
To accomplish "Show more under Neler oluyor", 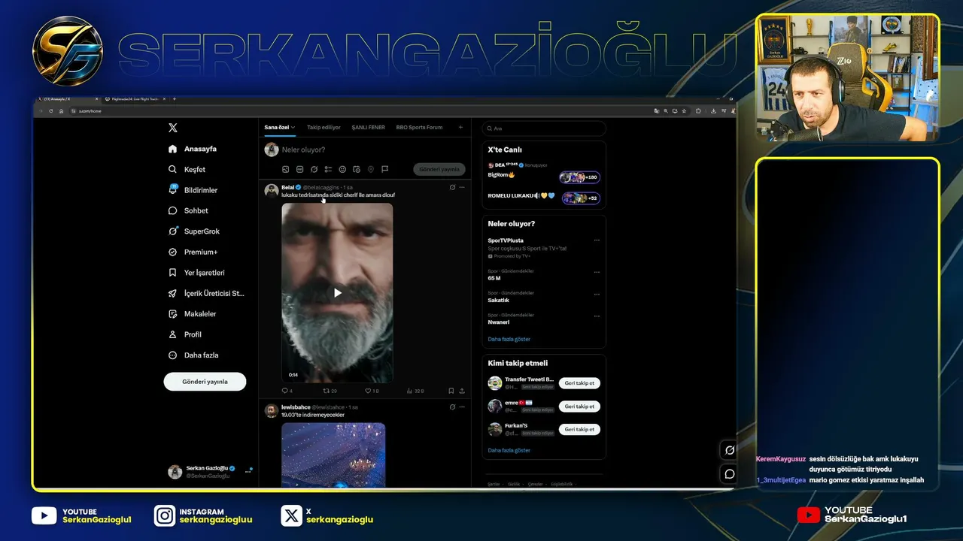I will (x=509, y=340).
